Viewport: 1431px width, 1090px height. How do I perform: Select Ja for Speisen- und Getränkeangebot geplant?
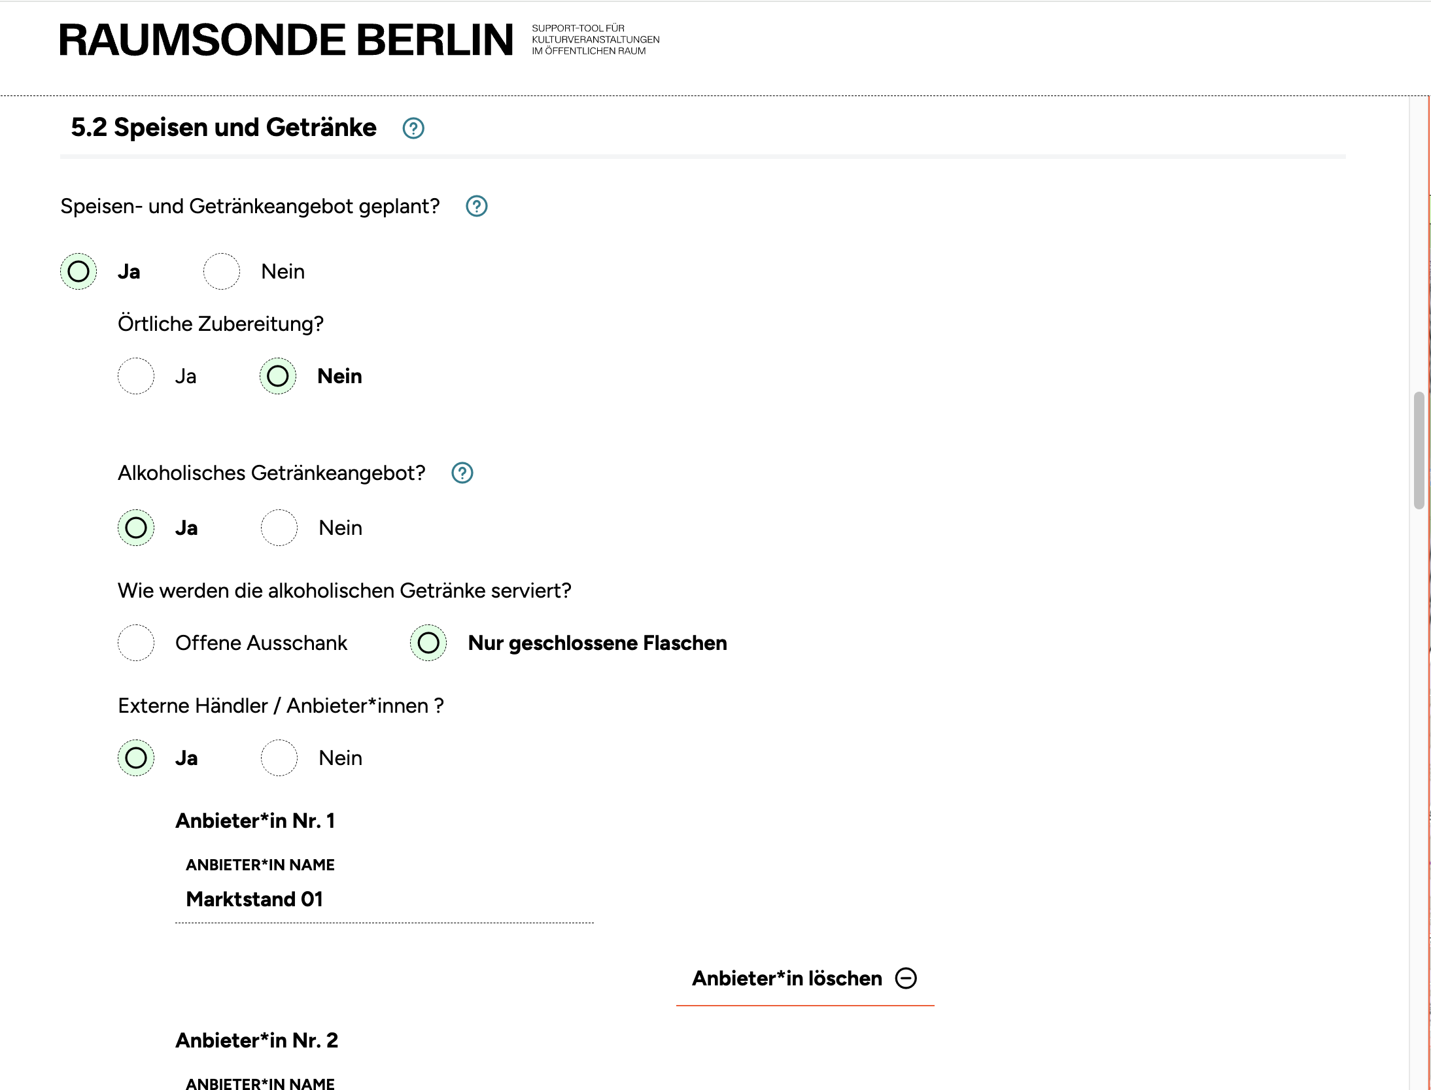(78, 271)
